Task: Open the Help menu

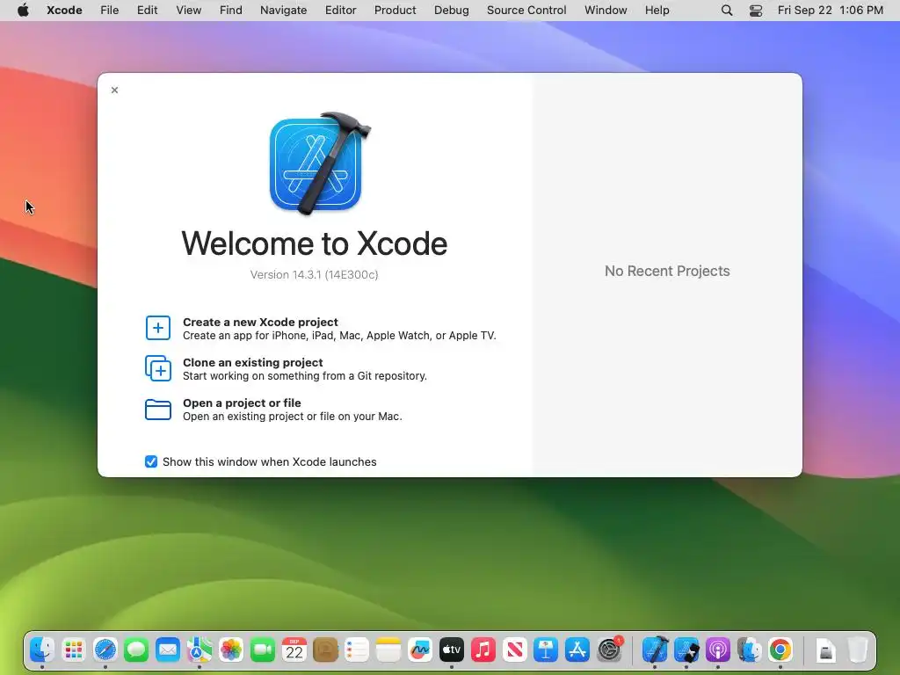Action: pos(657,11)
